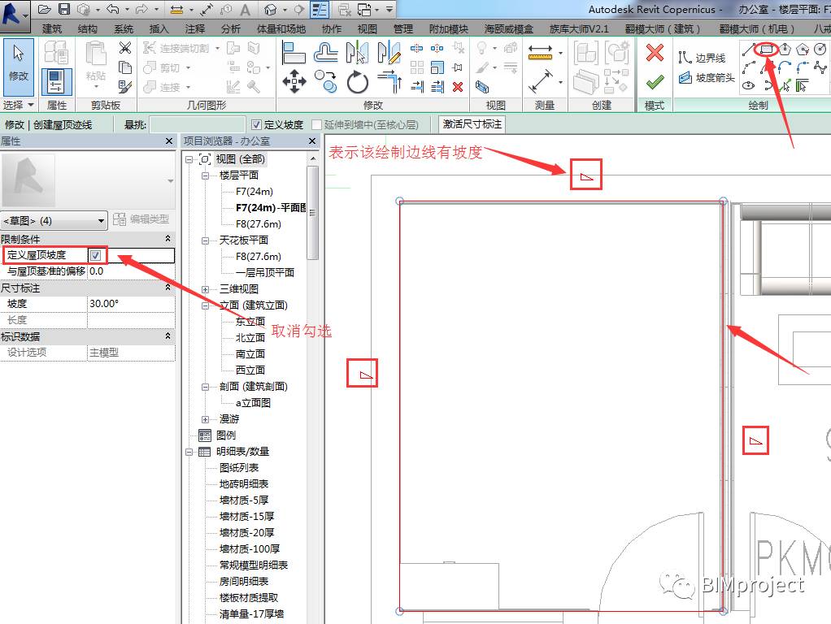Click the Redo arrow icon
Viewport: 831px width, 624px height.
pos(141,9)
